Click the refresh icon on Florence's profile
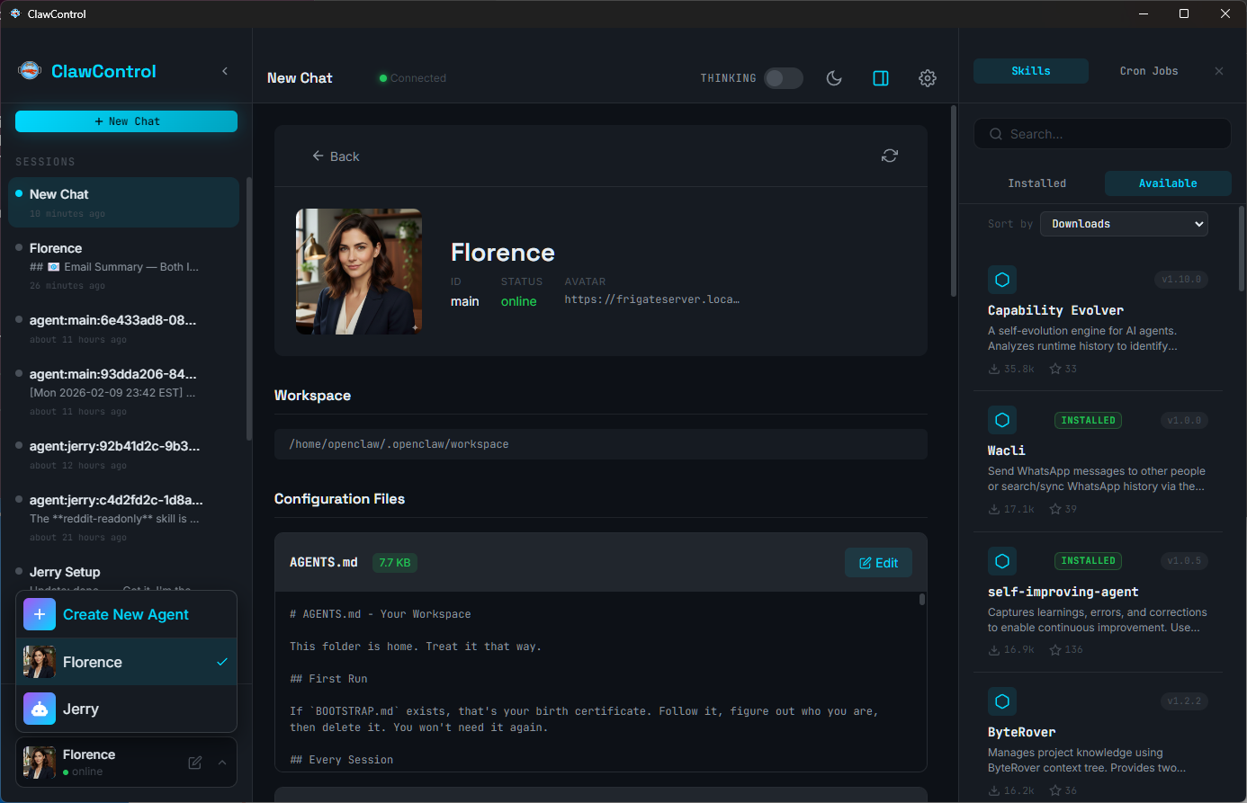 click(x=889, y=156)
